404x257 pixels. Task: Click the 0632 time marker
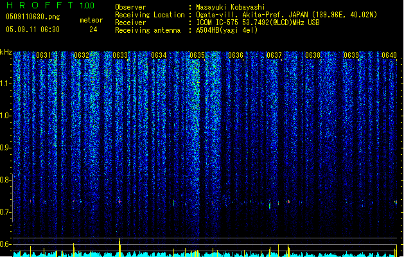[82, 55]
